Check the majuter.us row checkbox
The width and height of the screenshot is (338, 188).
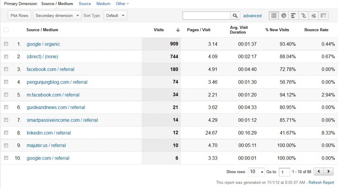point(6,145)
